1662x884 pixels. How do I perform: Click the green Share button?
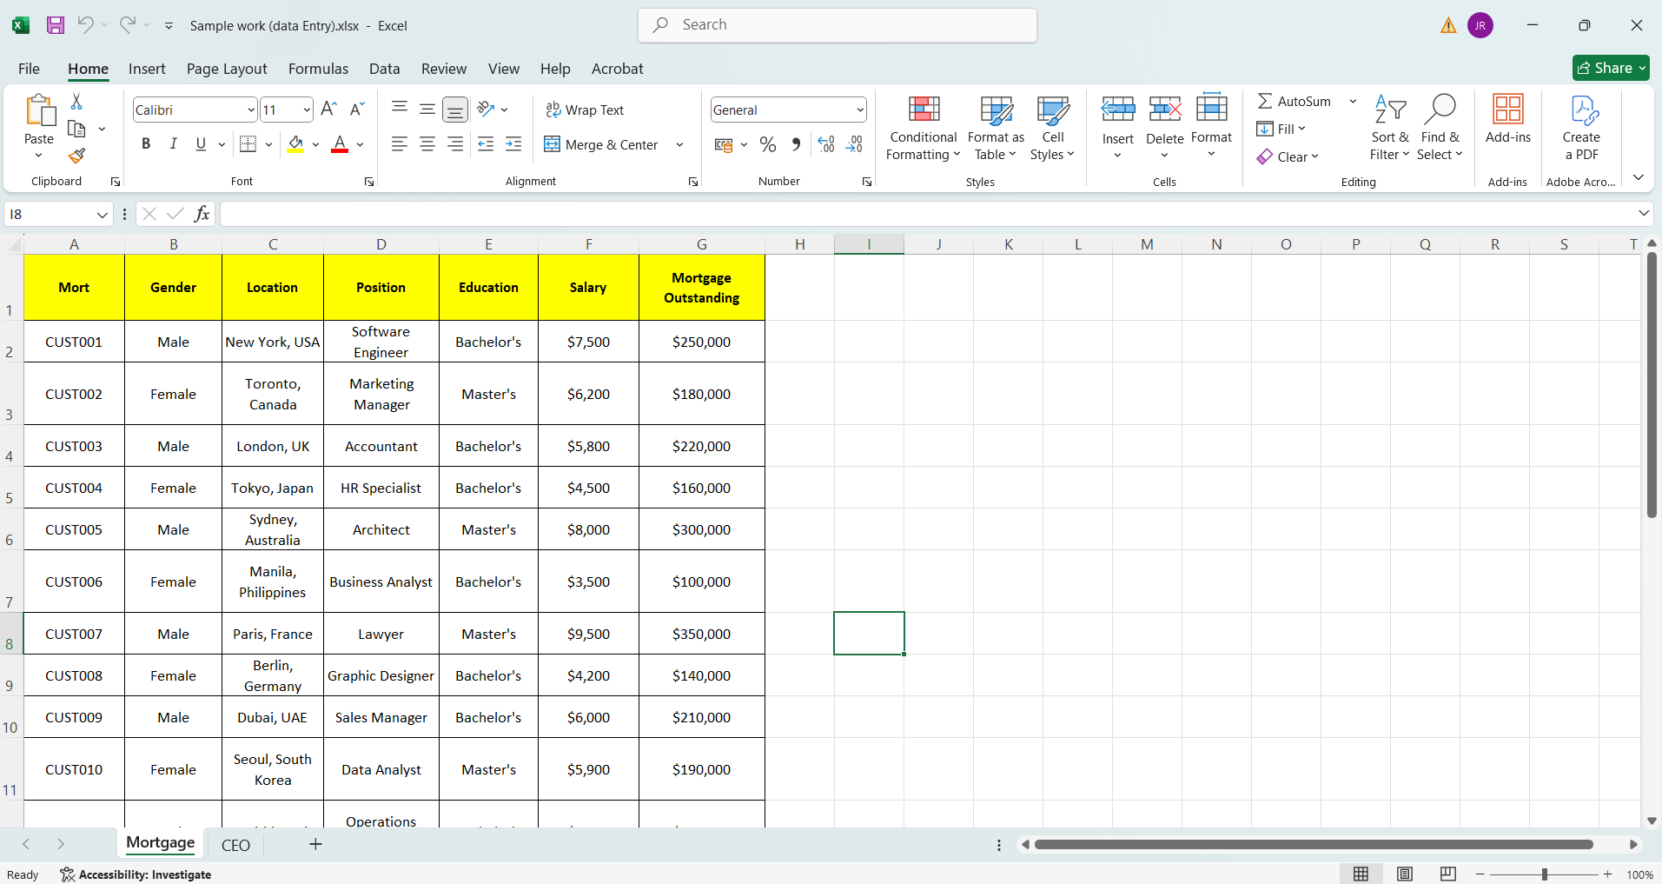(x=1609, y=68)
